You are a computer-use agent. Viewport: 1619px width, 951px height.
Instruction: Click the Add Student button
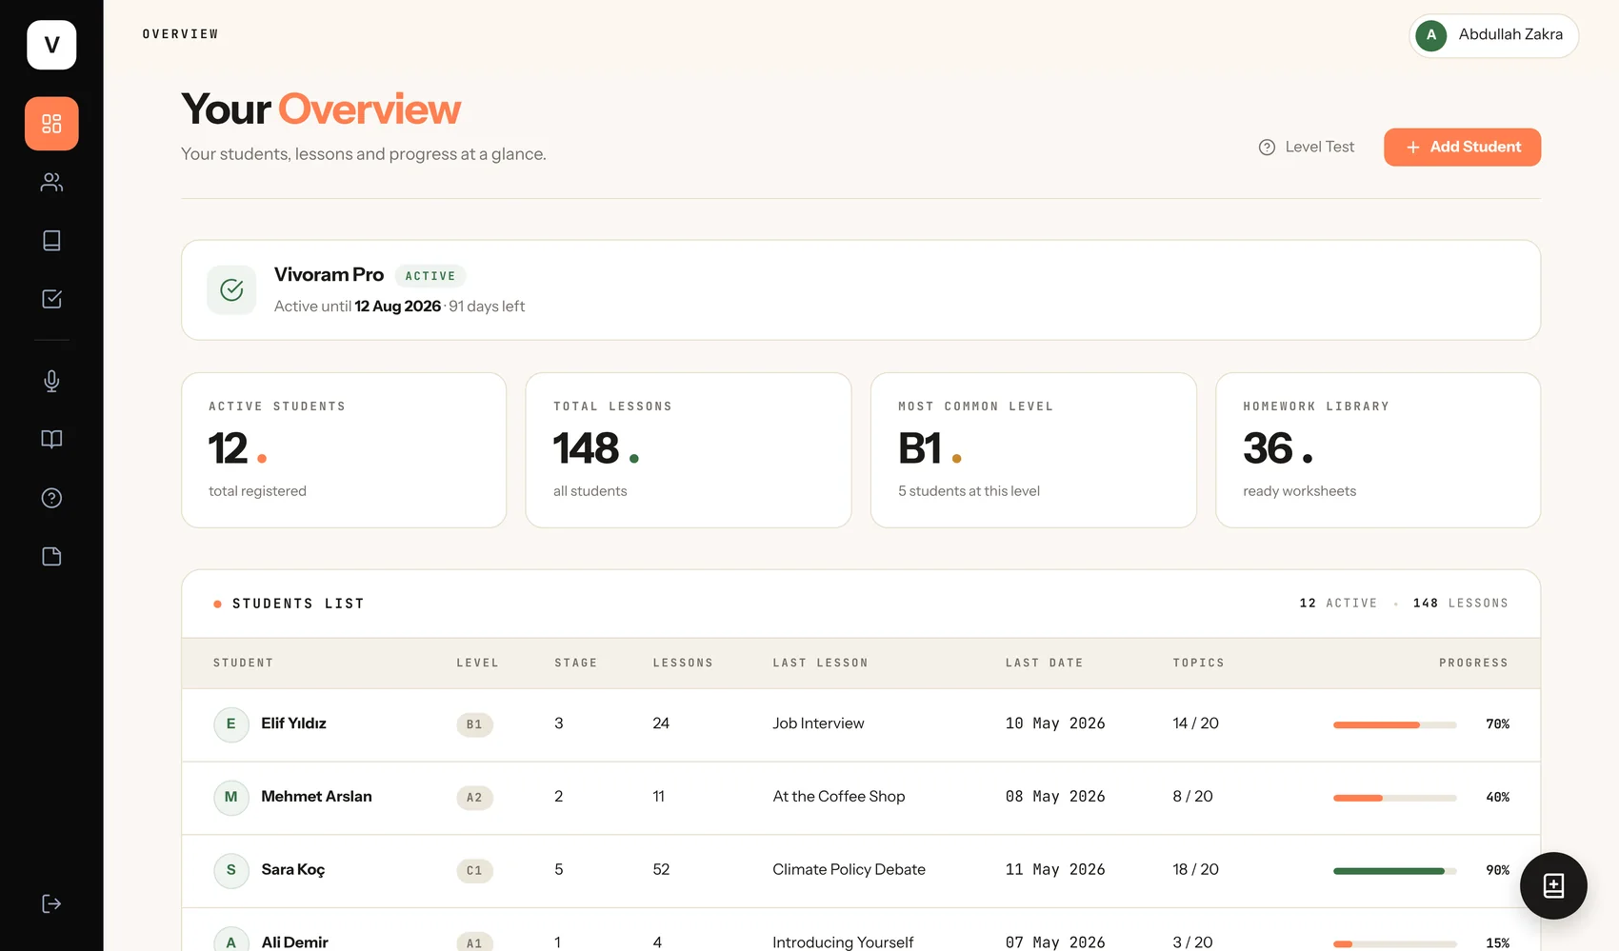tap(1462, 148)
